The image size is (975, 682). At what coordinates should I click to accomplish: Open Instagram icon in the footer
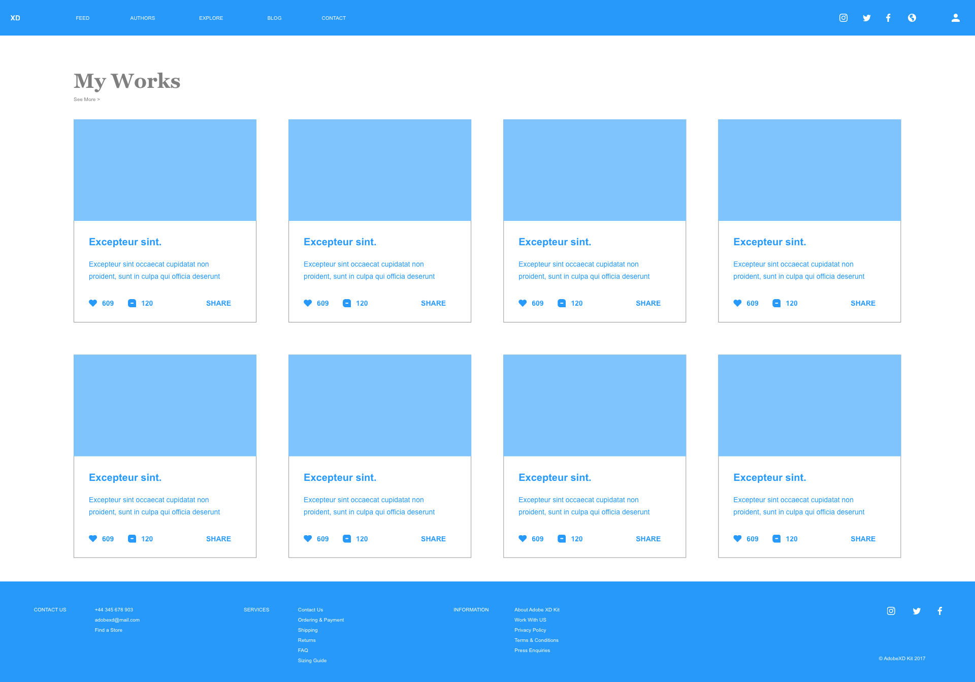[x=891, y=611]
